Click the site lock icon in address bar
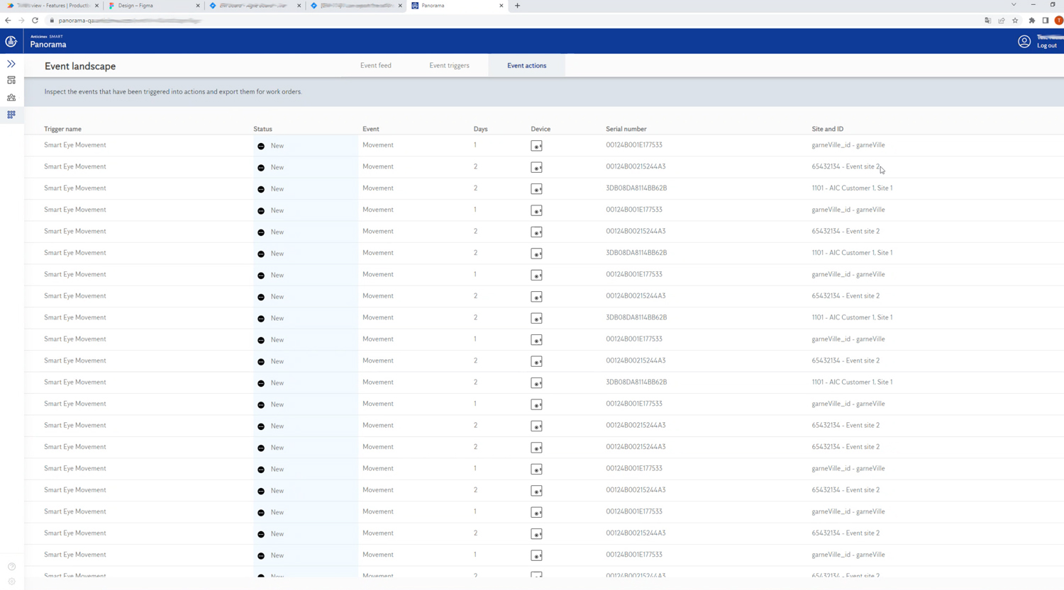 [x=52, y=21]
